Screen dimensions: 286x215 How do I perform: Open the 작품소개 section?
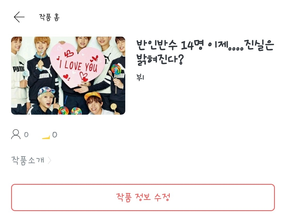[x=31, y=161]
